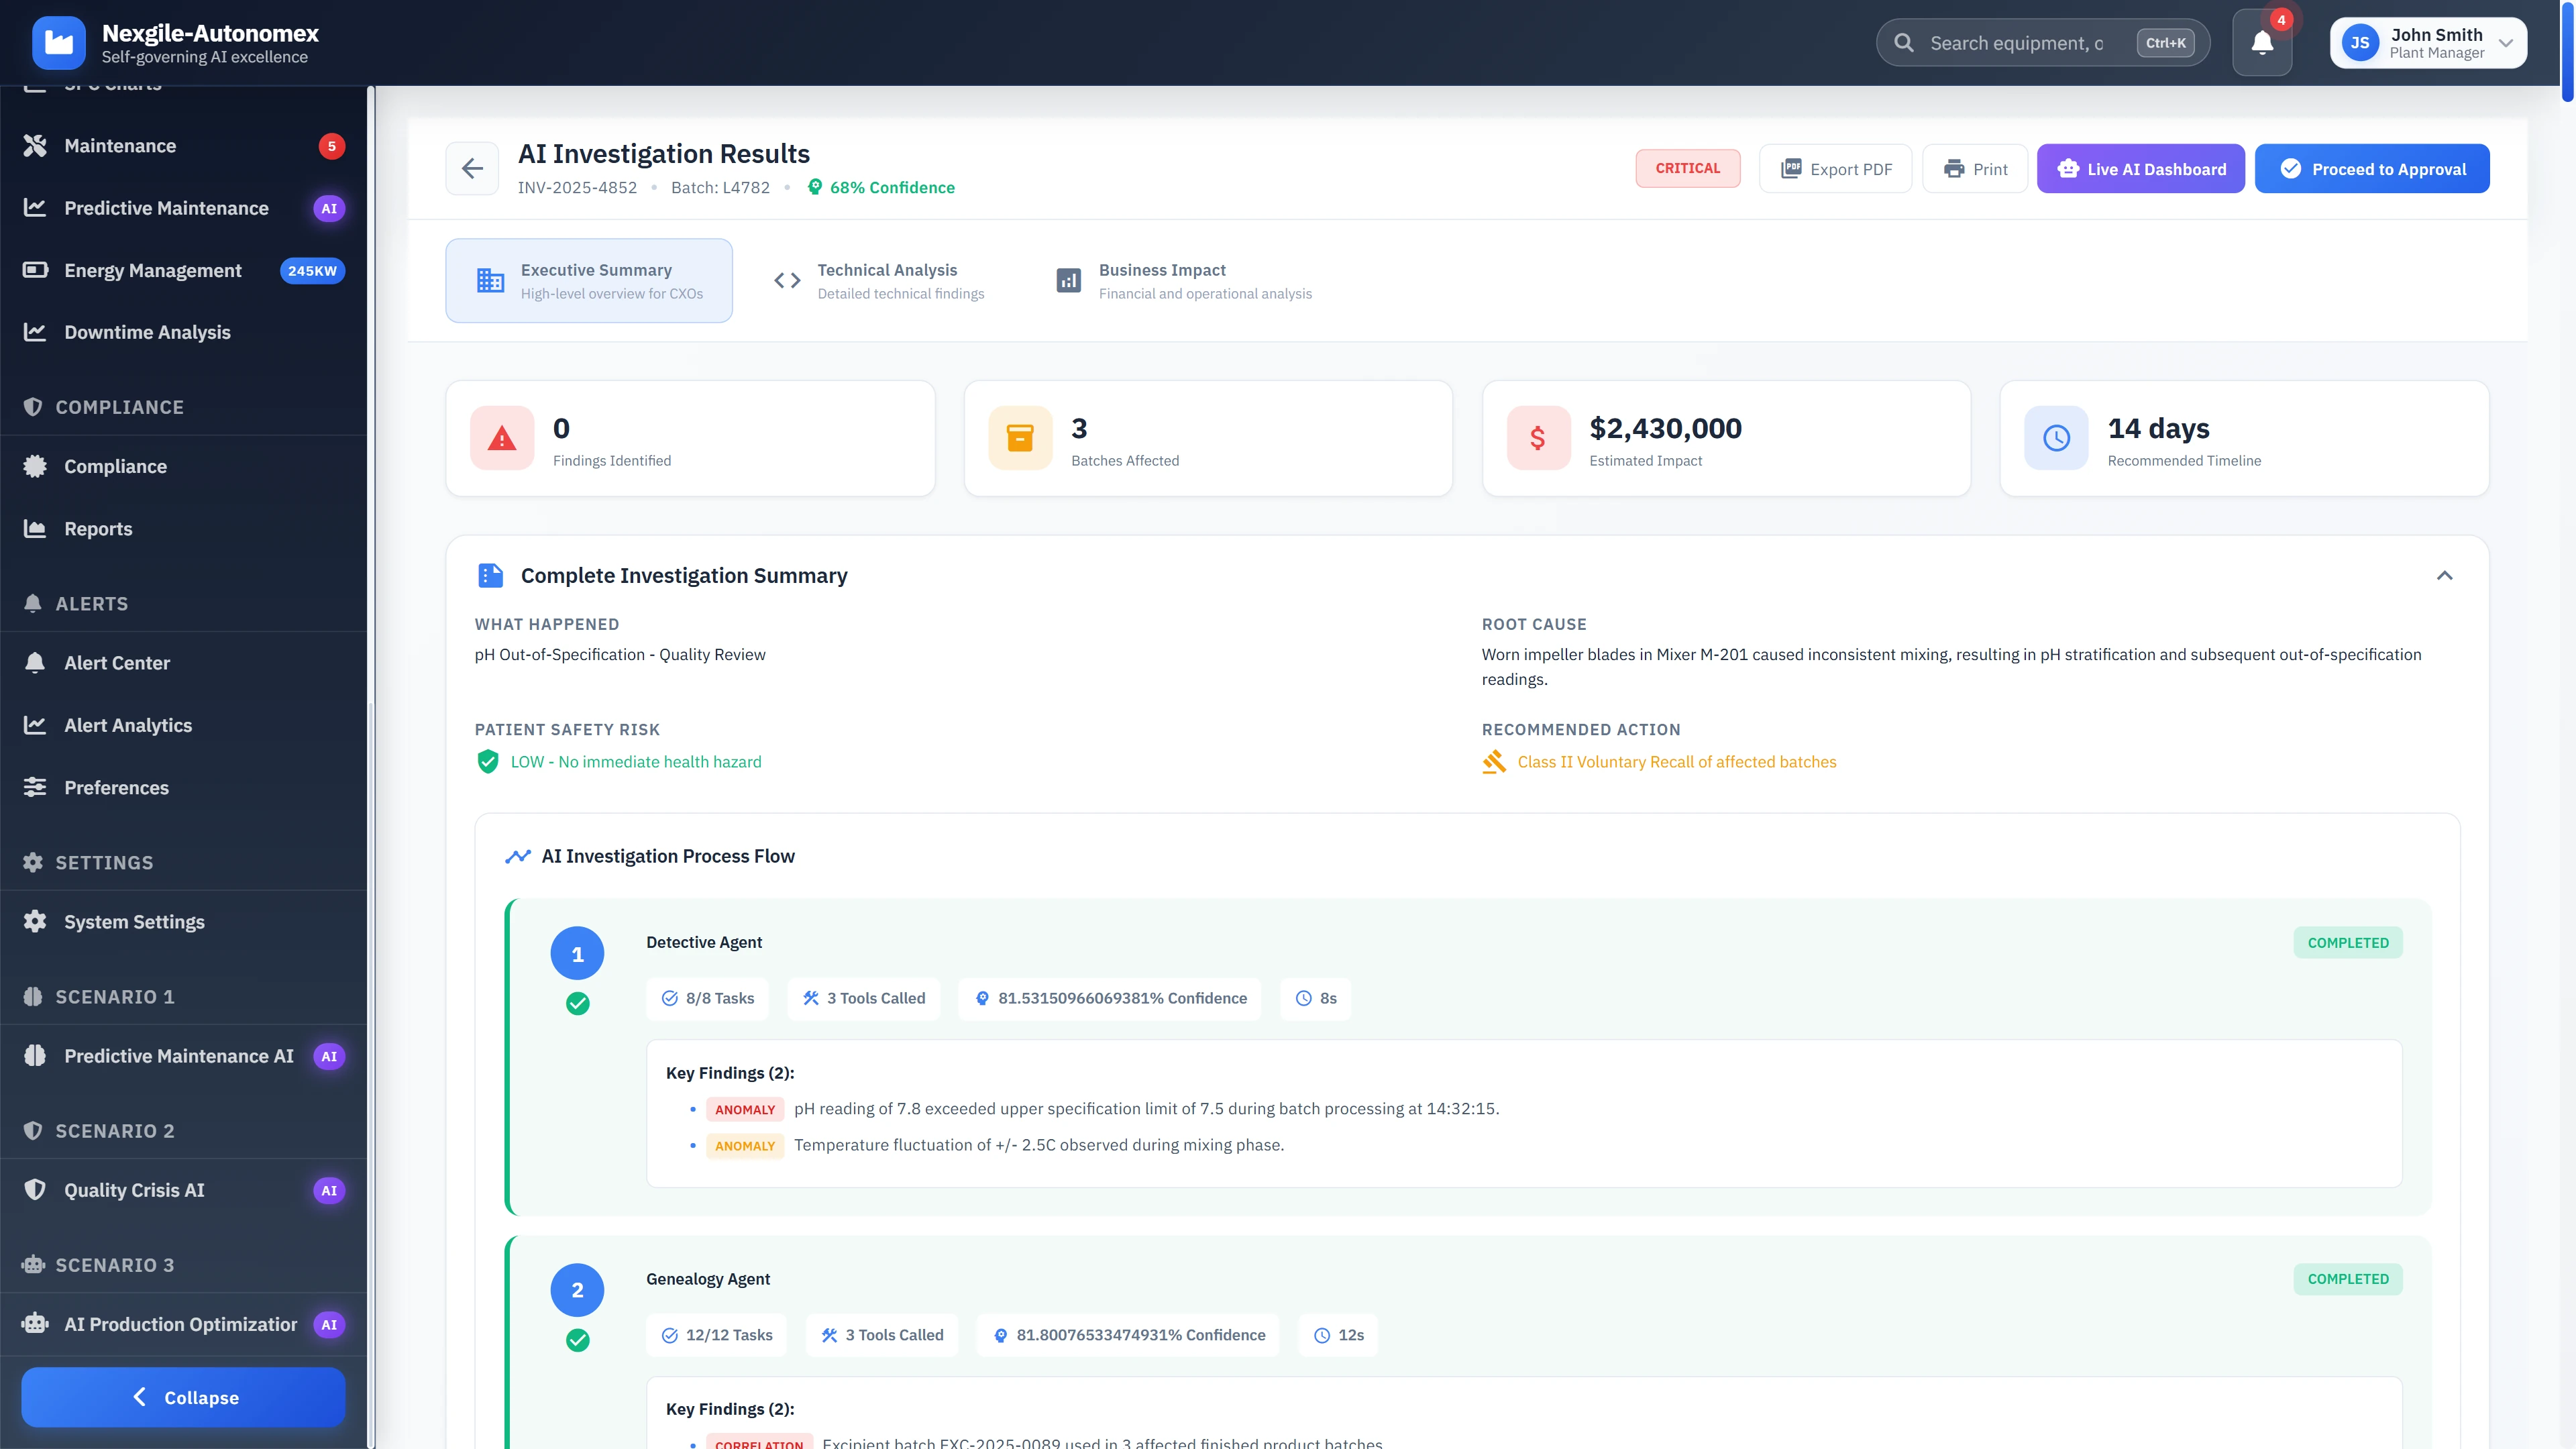Open the Reports icon in sidebar
The width and height of the screenshot is (2576, 1449).
pos(35,528)
